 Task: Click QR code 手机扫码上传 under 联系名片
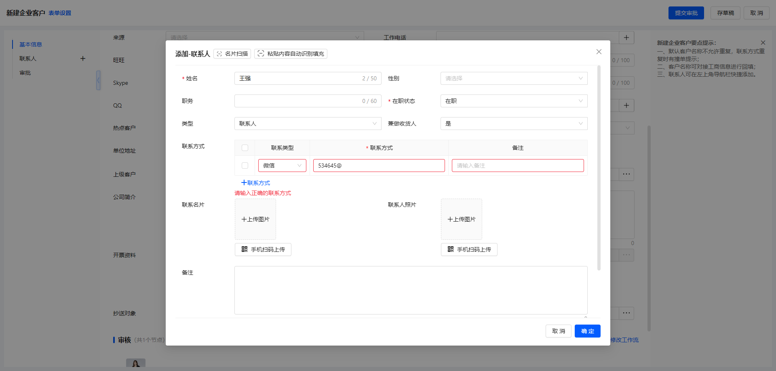coord(263,249)
